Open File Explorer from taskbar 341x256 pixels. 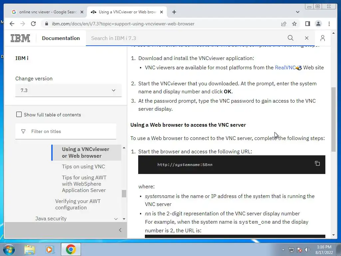pyautogui.click(x=30, y=249)
